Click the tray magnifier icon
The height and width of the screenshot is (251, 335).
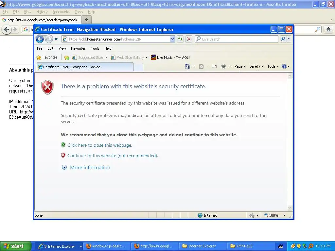tap(311, 246)
